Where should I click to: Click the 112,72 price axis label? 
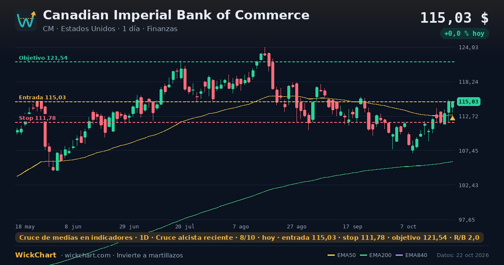468,117
